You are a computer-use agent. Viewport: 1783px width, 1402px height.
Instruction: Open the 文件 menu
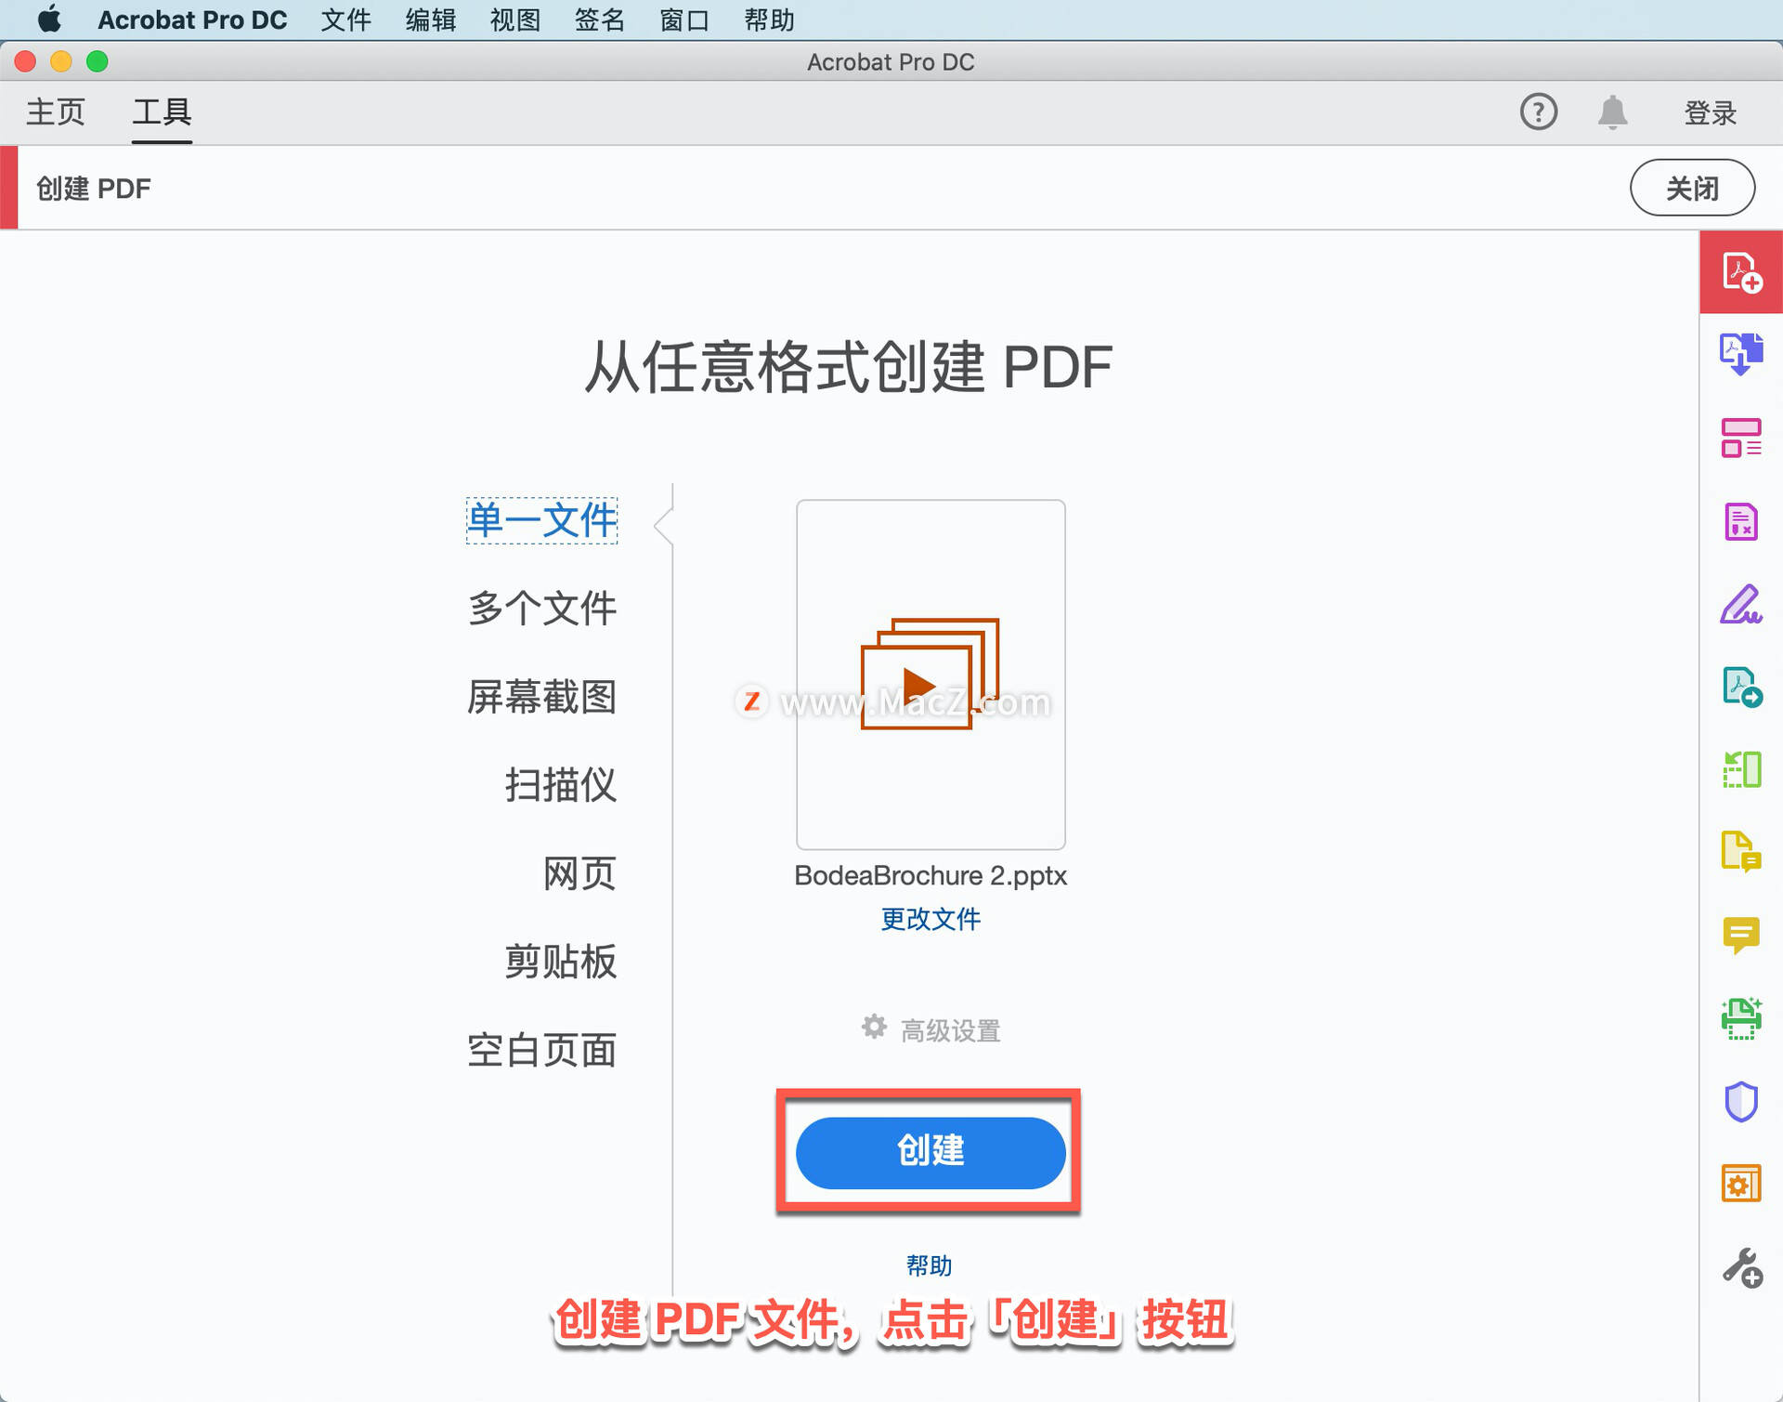[x=345, y=20]
